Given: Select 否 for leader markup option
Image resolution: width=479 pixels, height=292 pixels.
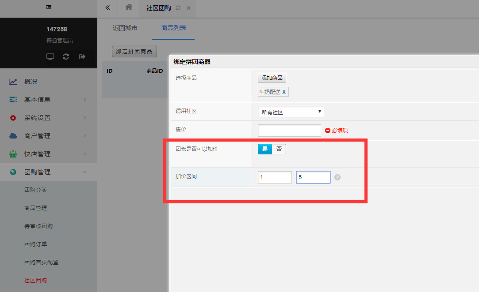Looking at the screenshot, I should tap(279, 149).
